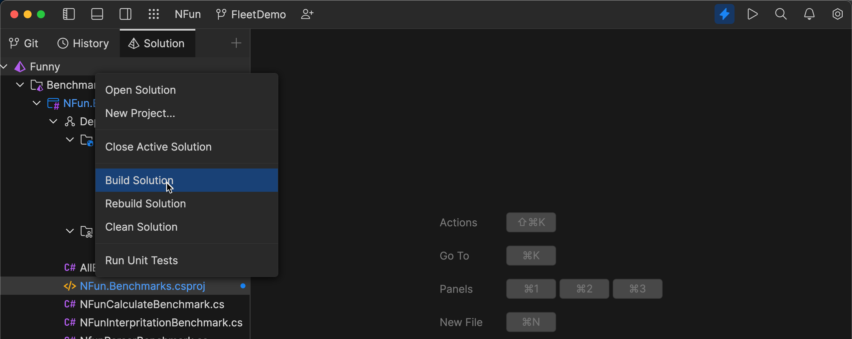Collapse the Dependencies node chevron
Screen dimensions: 852x339
point(53,121)
